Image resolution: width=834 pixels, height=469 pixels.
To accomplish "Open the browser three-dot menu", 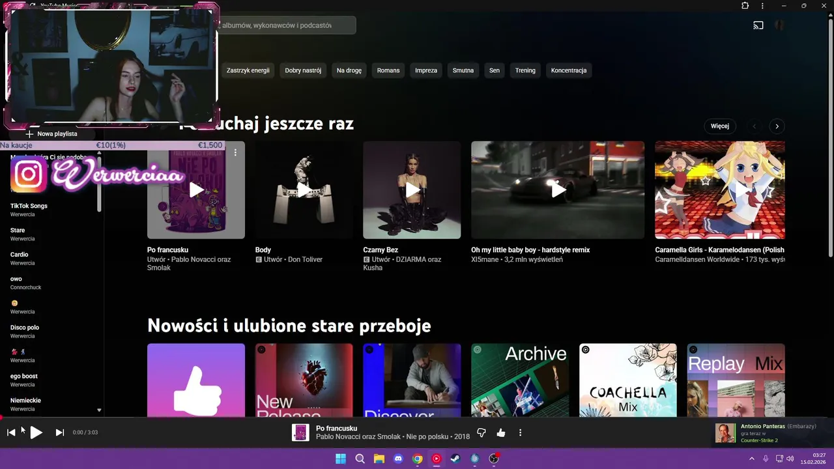I will (762, 6).
